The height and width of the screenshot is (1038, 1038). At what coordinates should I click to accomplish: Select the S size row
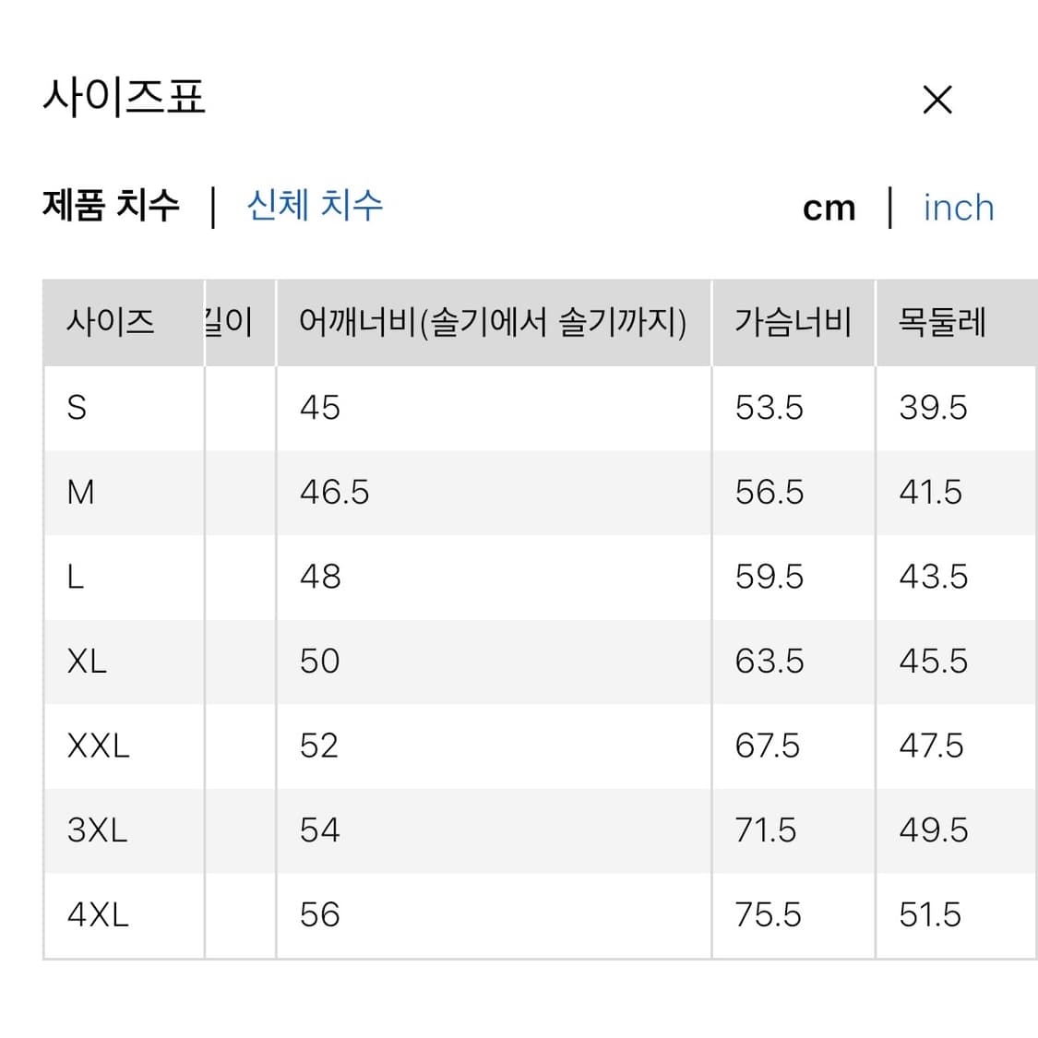pyautogui.click(x=78, y=408)
